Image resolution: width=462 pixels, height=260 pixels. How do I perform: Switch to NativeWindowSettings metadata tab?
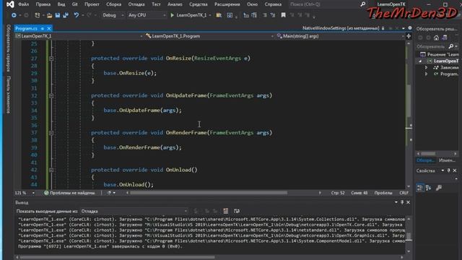coord(341,28)
